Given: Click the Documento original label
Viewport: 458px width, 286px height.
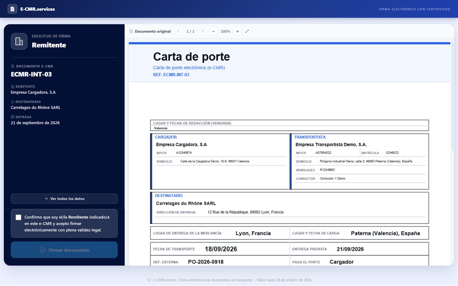Looking at the screenshot, I should pyautogui.click(x=153, y=31).
